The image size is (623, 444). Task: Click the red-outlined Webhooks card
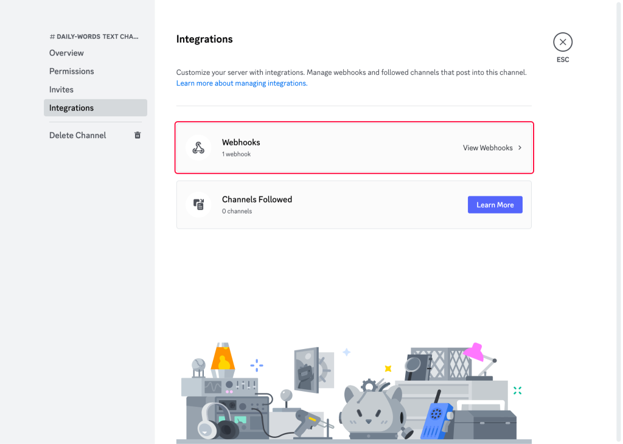[354, 147]
